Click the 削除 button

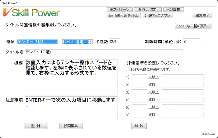[139, 126]
